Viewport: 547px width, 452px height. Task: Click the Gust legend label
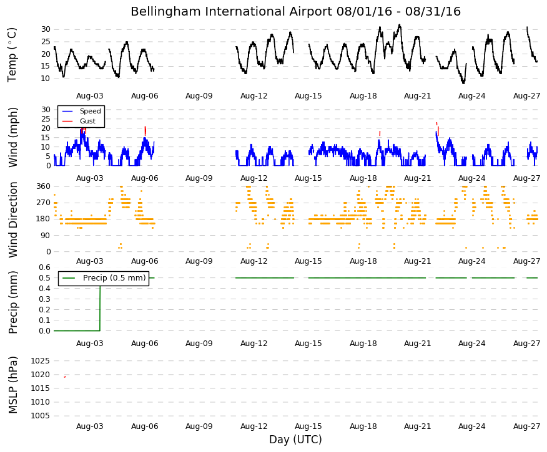(x=87, y=121)
